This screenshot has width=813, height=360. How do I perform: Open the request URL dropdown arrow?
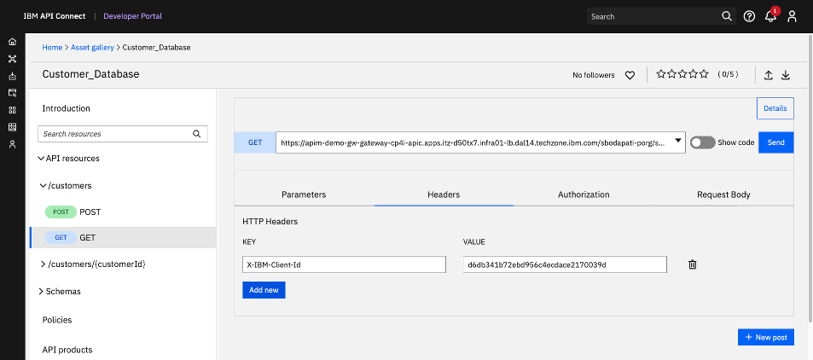(x=677, y=141)
